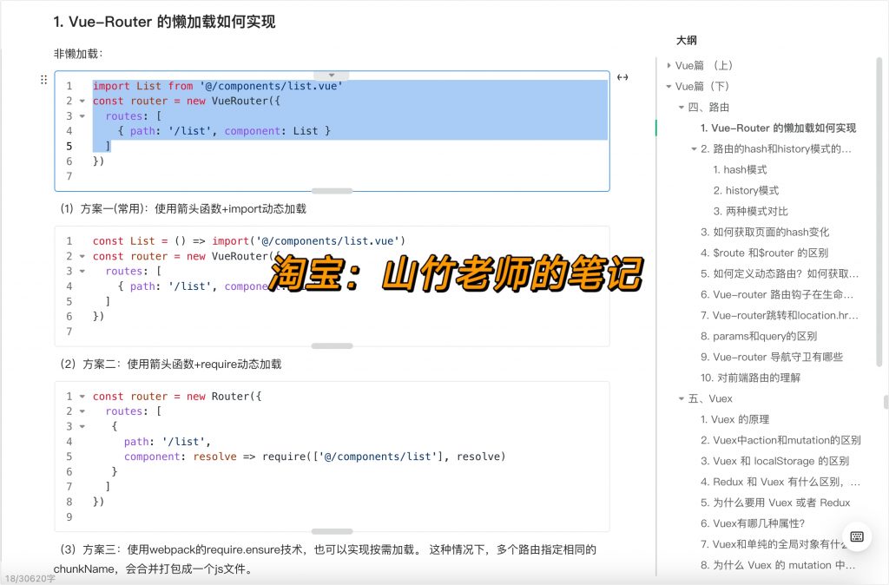Click the fold arrow beside routes in the second code block

tap(81, 271)
